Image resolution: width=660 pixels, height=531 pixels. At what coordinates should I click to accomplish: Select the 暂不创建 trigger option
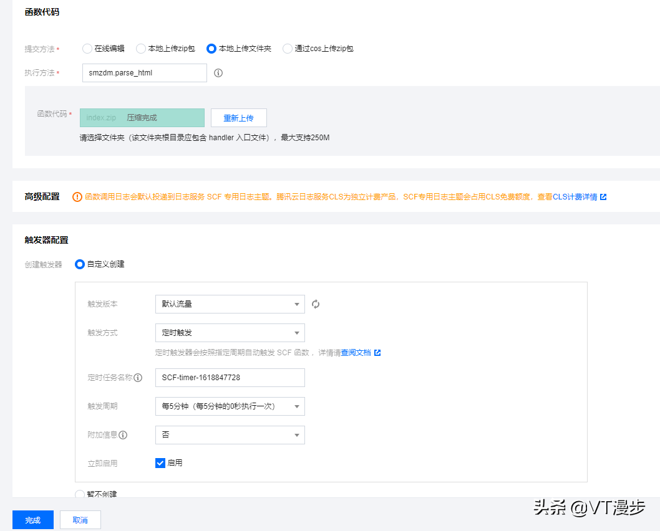80,494
